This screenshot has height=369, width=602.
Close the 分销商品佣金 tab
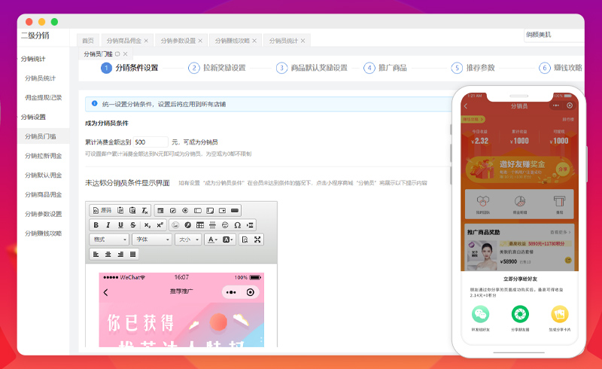pyautogui.click(x=146, y=40)
